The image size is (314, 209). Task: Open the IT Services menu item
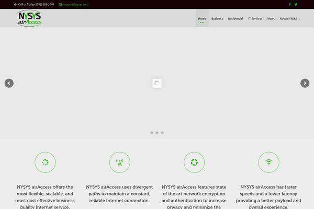pos(255,19)
